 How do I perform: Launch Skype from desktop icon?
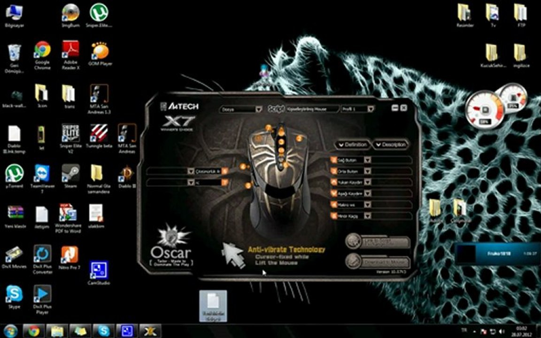click(14, 297)
